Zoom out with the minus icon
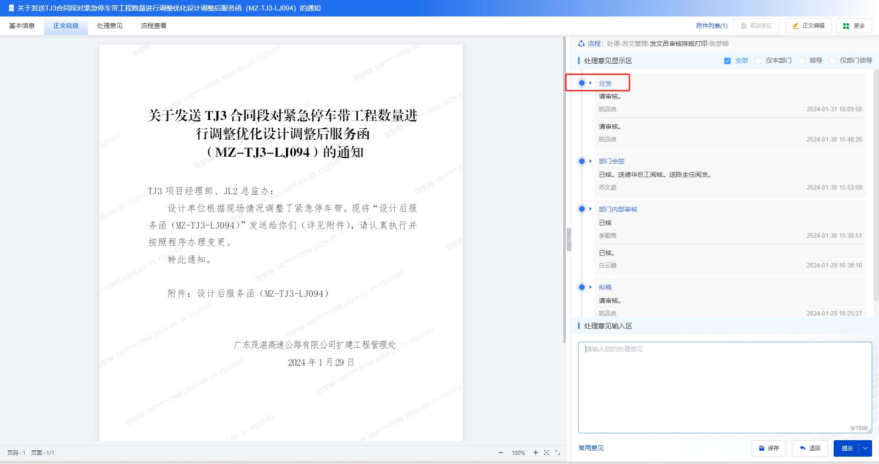 tap(501, 453)
